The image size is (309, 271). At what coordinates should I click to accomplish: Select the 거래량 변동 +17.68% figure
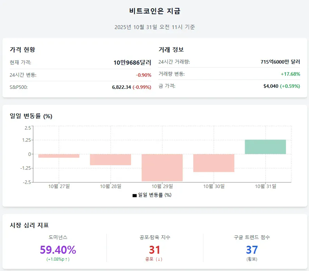[290, 74]
